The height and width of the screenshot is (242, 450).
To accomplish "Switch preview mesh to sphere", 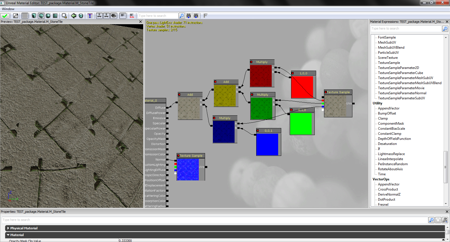I will (48, 16).
